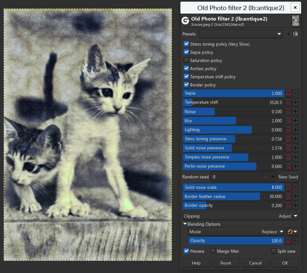The image size is (307, 273).
Task: Adjust the Temperature shift slider
Action: 233,102
